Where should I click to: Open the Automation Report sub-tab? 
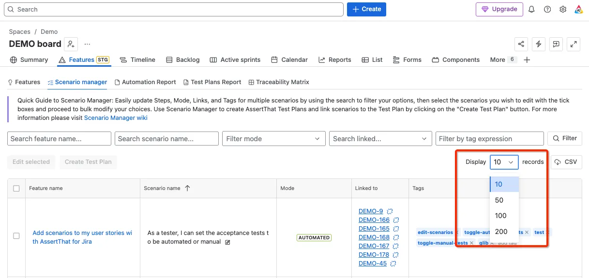click(x=145, y=82)
